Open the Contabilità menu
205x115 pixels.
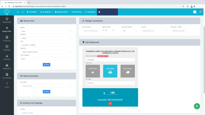pyautogui.click(x=32, y=12)
